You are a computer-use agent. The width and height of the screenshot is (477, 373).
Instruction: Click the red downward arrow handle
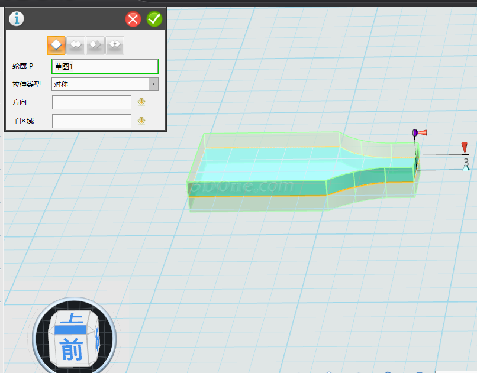pos(465,147)
